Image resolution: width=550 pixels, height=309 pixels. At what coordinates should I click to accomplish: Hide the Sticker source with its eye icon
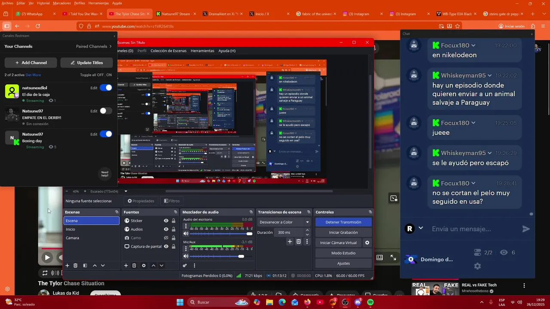pos(166,221)
